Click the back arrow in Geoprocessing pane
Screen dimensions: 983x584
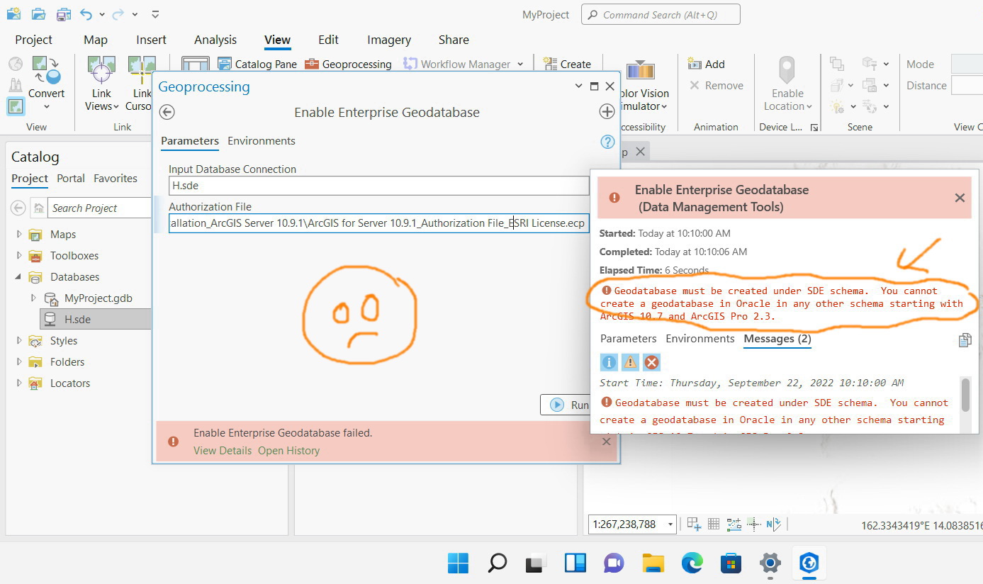click(x=167, y=112)
